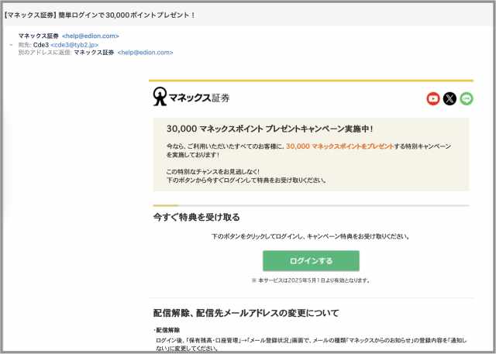The image size is (496, 354).
Task: Click the 配信解除、配信先メールアドレスの変更について heading
Action: point(246,313)
